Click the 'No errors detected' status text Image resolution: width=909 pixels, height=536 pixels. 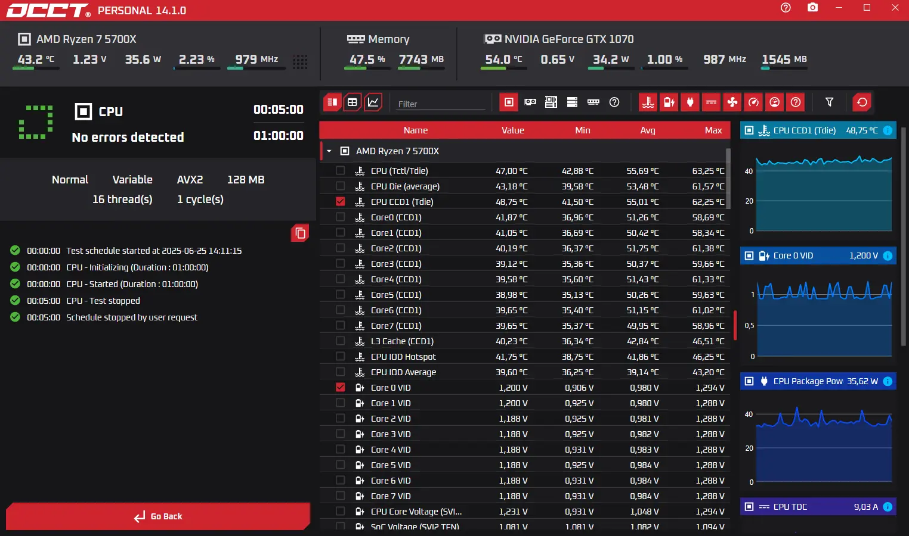[128, 138]
